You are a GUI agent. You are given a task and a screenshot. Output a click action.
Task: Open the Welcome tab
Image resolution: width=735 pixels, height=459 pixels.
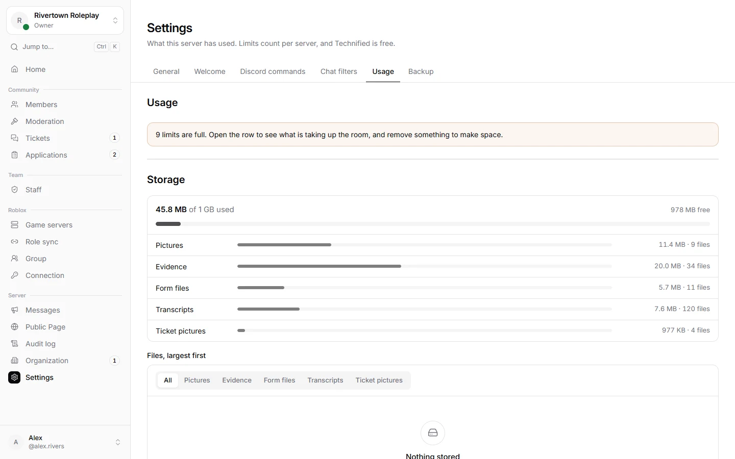[210, 71]
